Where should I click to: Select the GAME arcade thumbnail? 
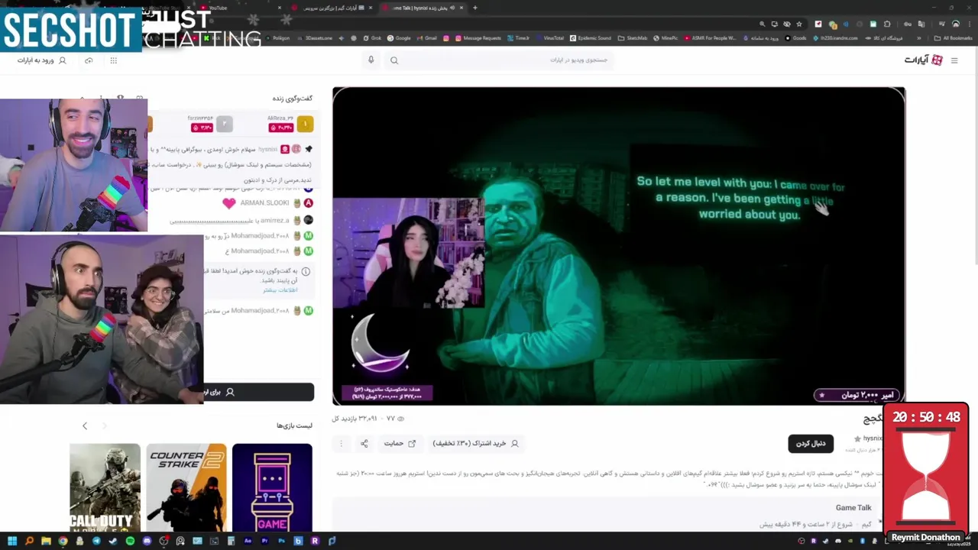(272, 487)
